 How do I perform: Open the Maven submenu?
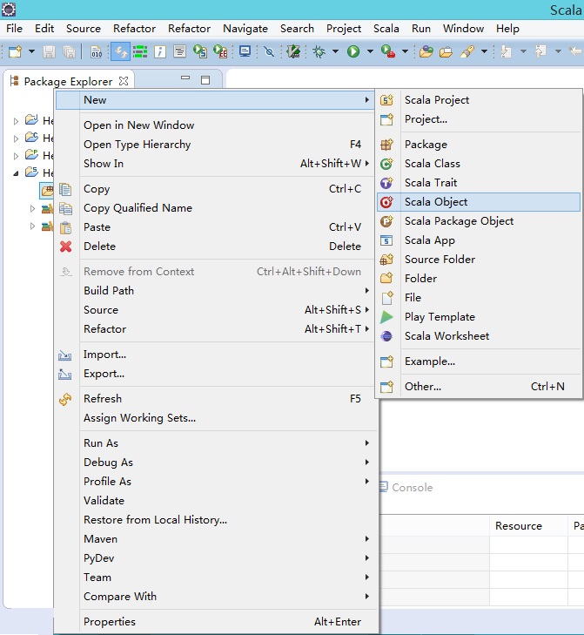click(x=215, y=539)
